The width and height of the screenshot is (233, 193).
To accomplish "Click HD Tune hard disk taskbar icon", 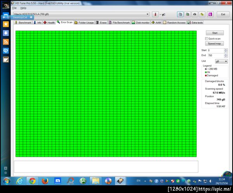I will (120, 181).
